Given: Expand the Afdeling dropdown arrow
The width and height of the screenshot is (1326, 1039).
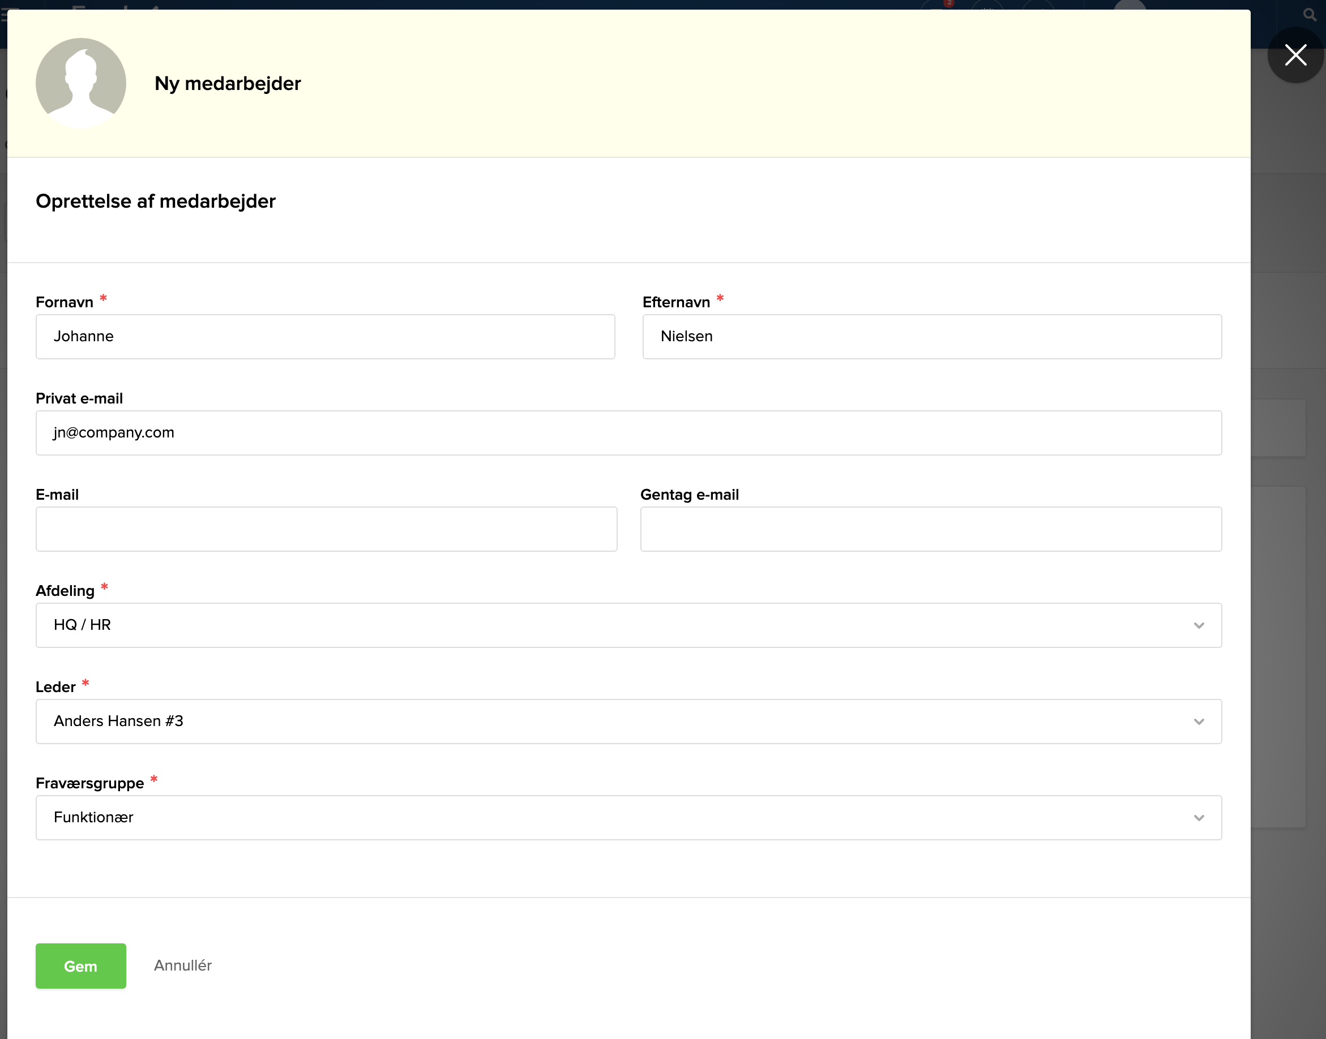Looking at the screenshot, I should click(1198, 625).
